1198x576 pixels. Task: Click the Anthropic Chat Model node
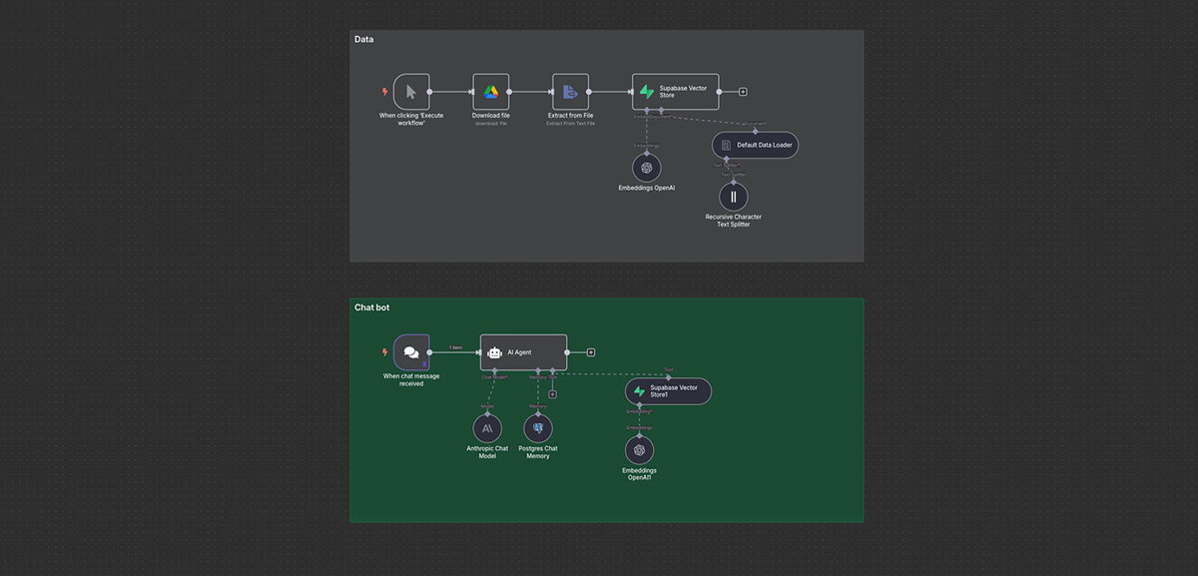click(x=487, y=428)
